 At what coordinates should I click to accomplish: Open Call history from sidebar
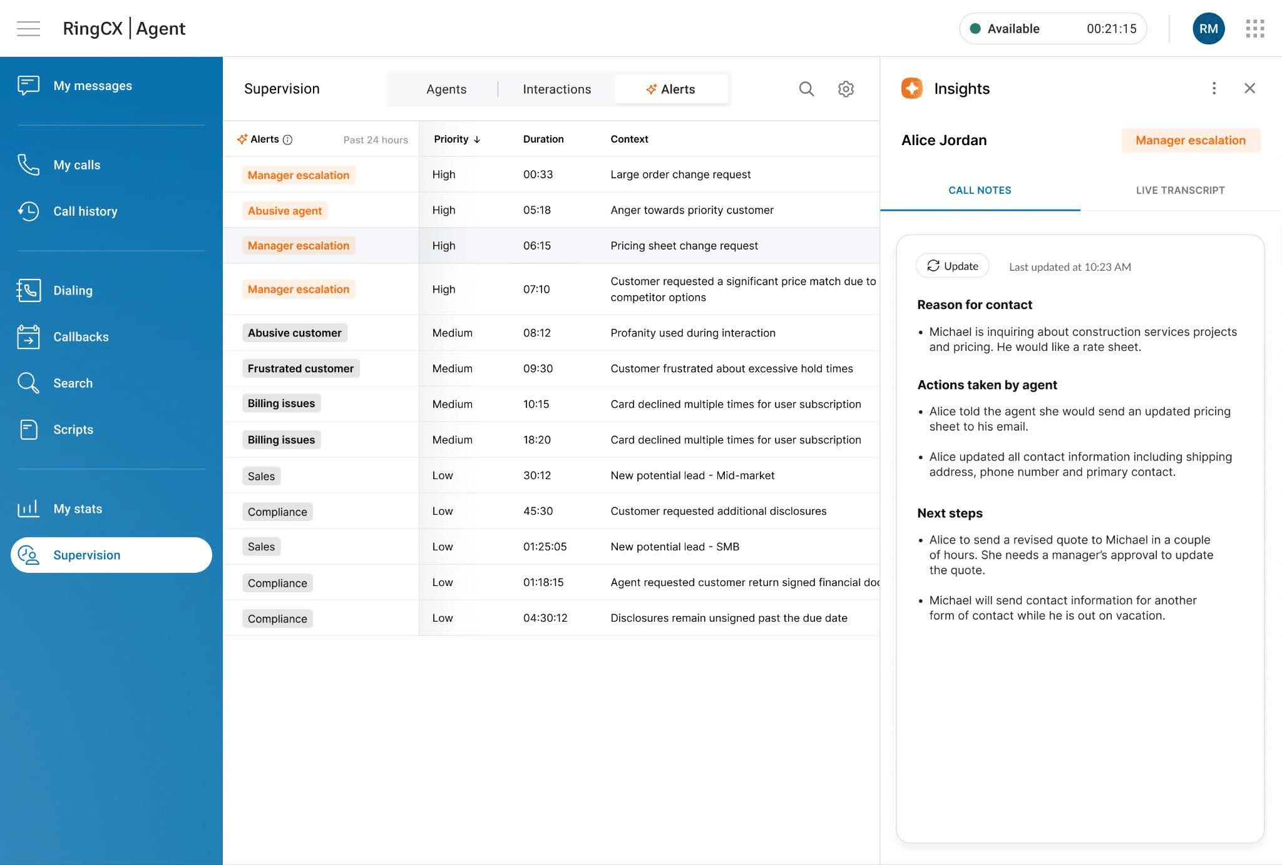tap(85, 211)
